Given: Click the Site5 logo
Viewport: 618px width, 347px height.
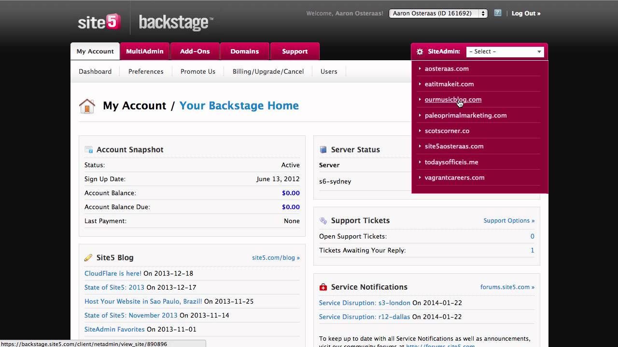Looking at the screenshot, I should coord(99,22).
